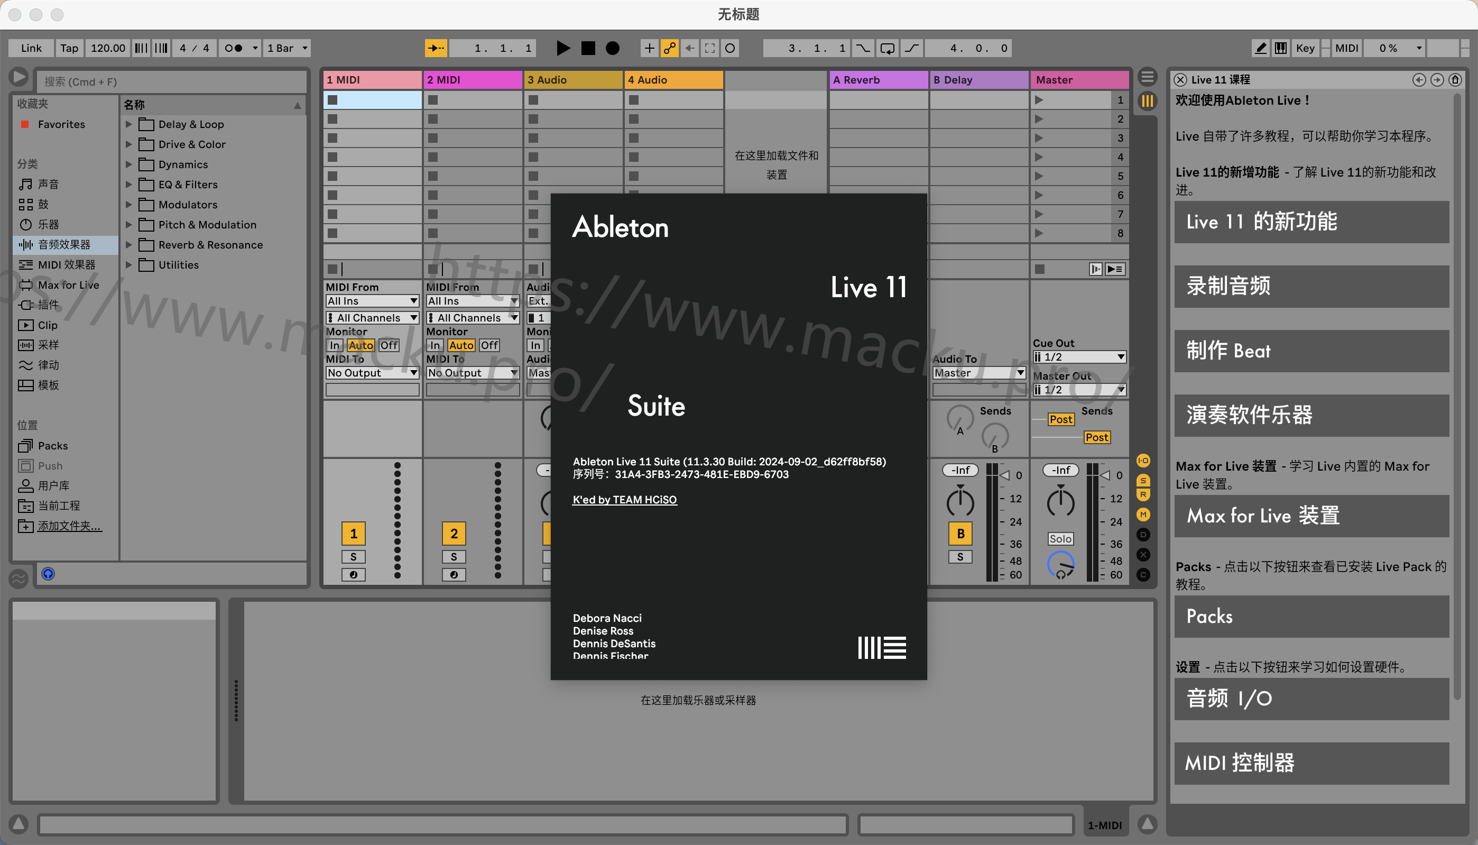The image size is (1478, 845).
Task: Go to lessons home page icon
Action: tap(1455, 79)
